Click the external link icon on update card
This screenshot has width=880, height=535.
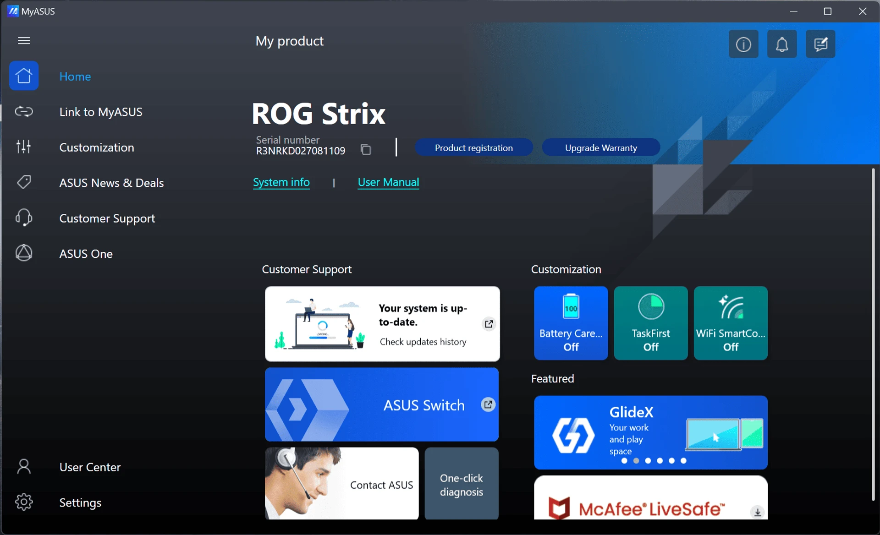click(489, 324)
